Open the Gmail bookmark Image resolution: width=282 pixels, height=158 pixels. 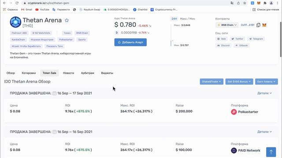[26, 10]
